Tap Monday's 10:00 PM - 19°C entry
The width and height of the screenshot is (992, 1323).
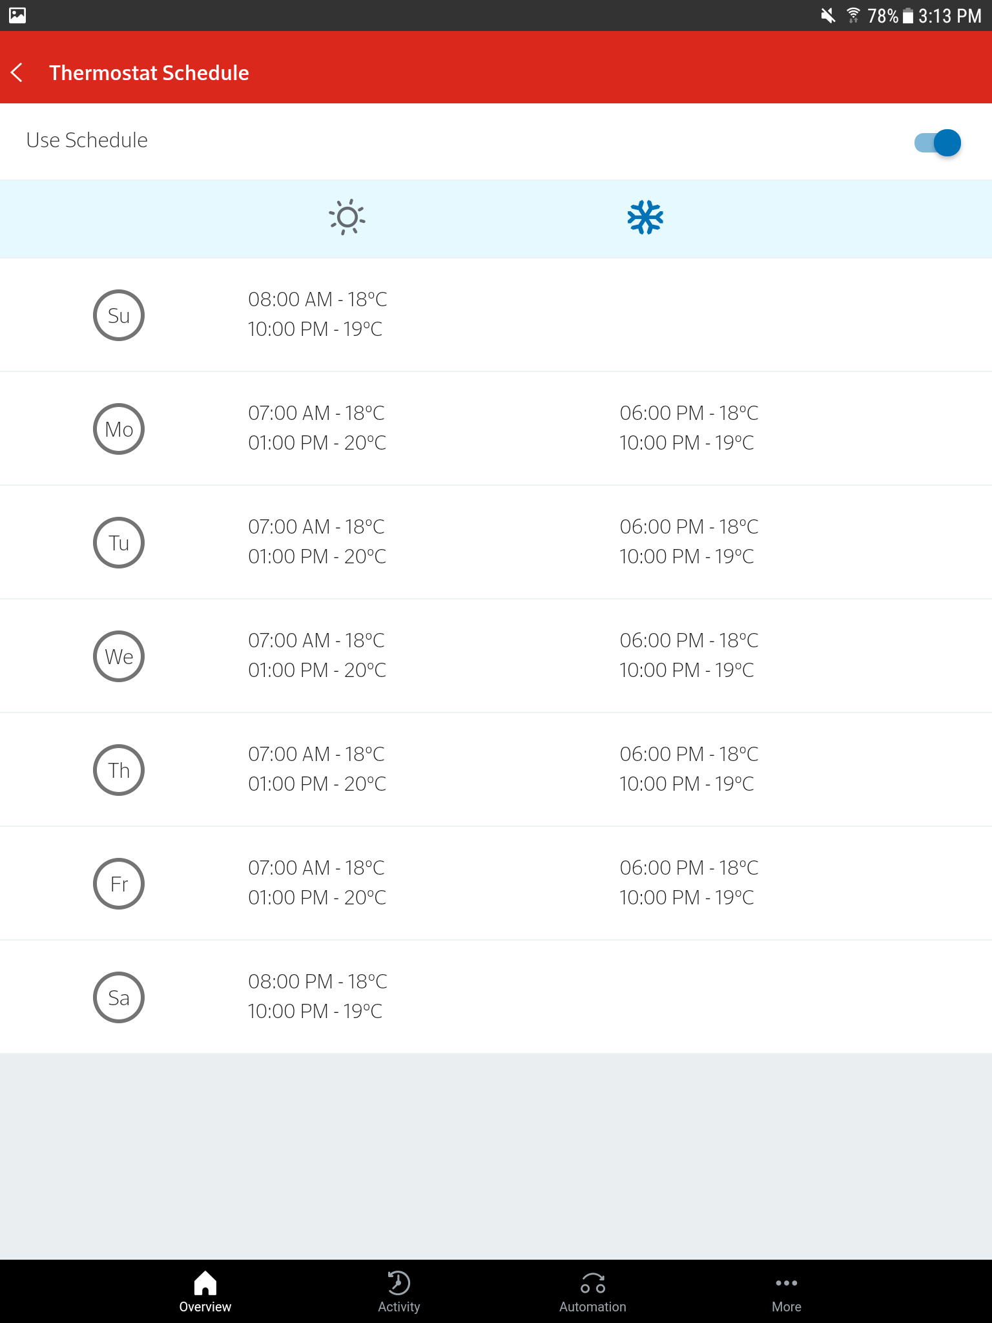pyautogui.click(x=687, y=443)
